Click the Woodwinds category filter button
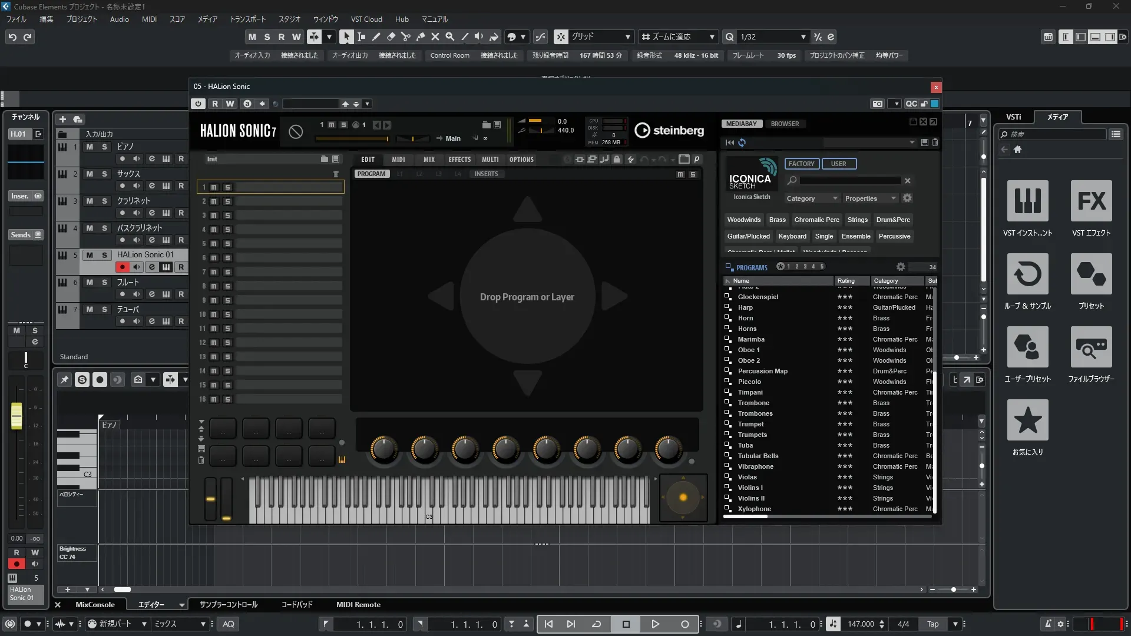This screenshot has width=1131, height=636. pyautogui.click(x=743, y=220)
